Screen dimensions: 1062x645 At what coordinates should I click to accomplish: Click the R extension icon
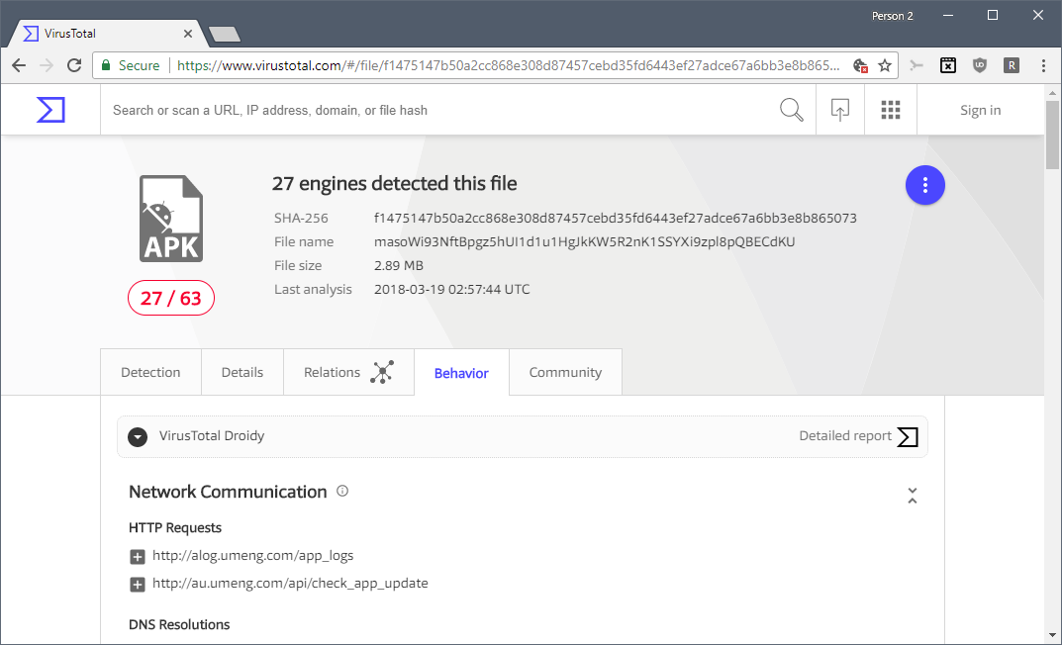tap(1012, 65)
